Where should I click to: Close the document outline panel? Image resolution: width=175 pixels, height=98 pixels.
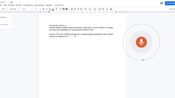tap(10, 17)
